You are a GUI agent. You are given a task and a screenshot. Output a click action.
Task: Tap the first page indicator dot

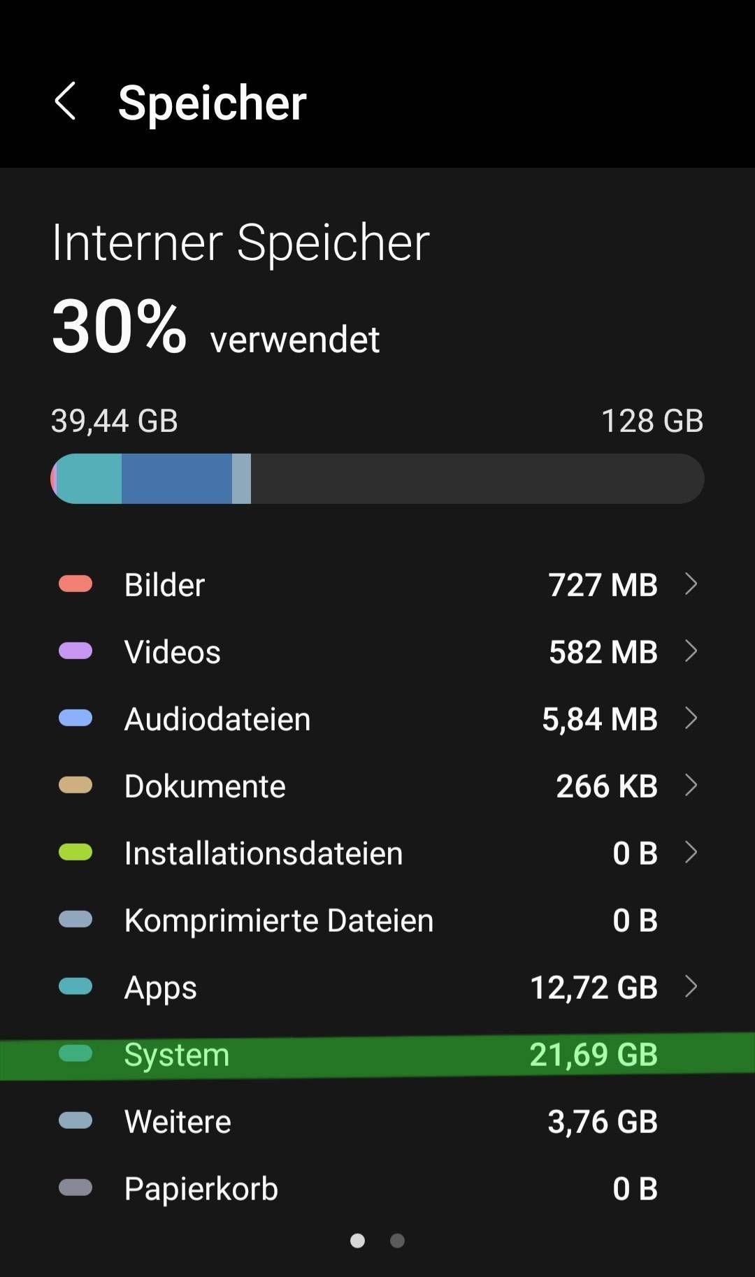(357, 1241)
